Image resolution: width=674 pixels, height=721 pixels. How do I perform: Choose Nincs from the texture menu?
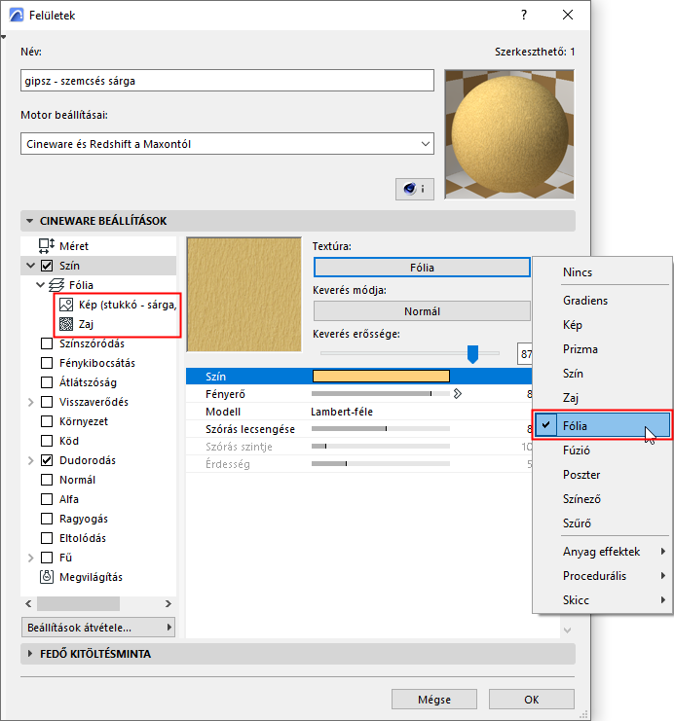(x=602, y=271)
